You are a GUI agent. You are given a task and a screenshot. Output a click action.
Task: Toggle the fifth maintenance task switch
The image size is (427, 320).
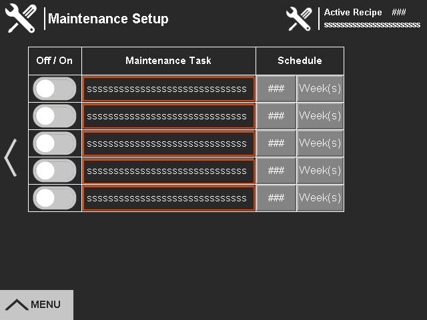[x=55, y=198]
